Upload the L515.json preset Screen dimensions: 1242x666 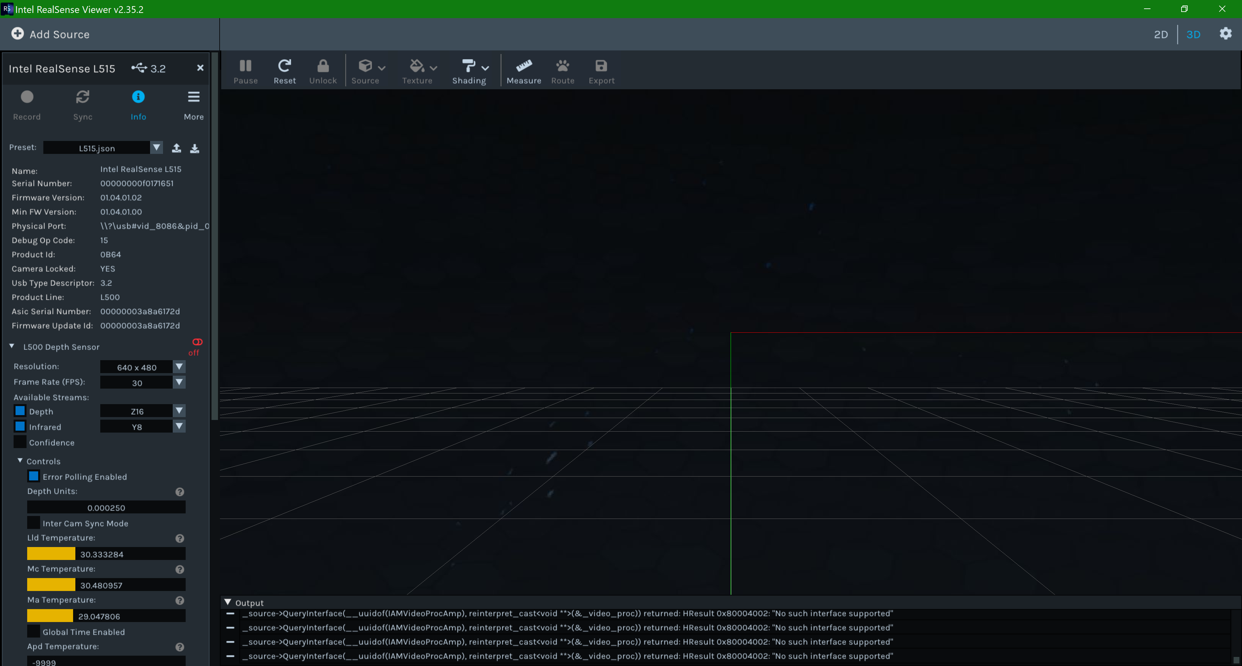click(x=177, y=147)
